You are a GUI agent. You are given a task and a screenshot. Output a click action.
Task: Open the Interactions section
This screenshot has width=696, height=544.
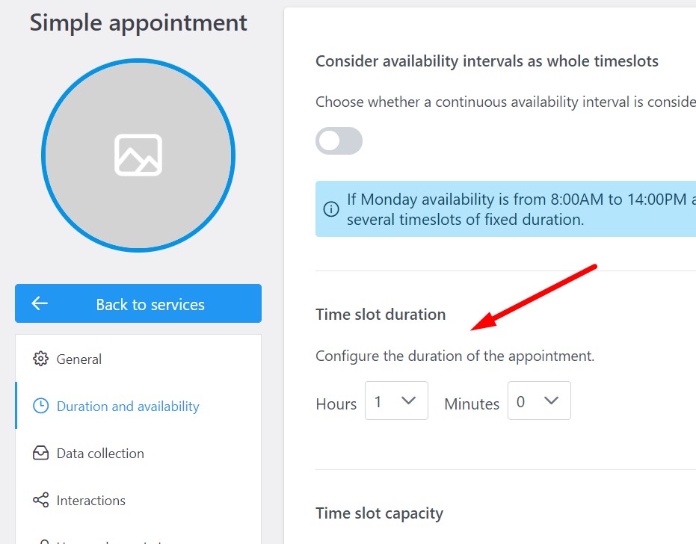tap(138, 500)
